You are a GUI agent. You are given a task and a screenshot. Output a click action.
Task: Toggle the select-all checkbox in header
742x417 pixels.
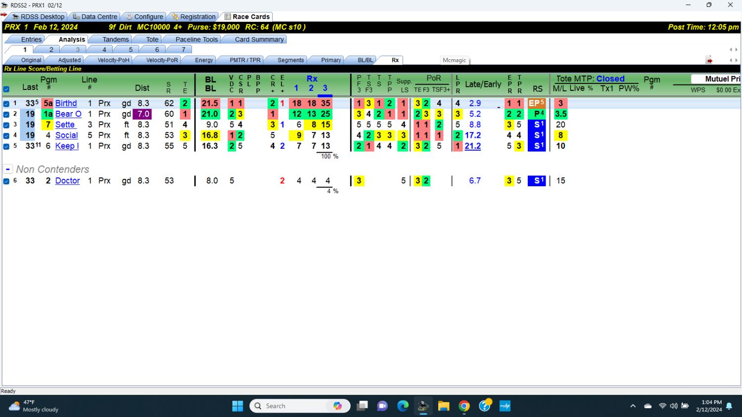pyautogui.click(x=6, y=89)
